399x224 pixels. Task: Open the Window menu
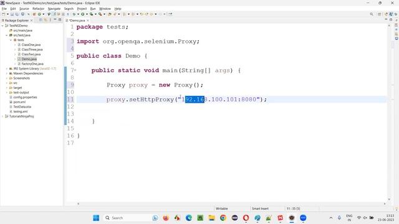tap(105, 9)
